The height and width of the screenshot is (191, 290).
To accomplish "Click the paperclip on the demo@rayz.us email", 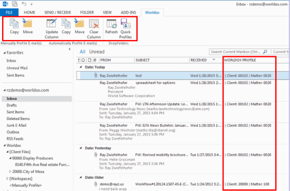I will point(95,184).
